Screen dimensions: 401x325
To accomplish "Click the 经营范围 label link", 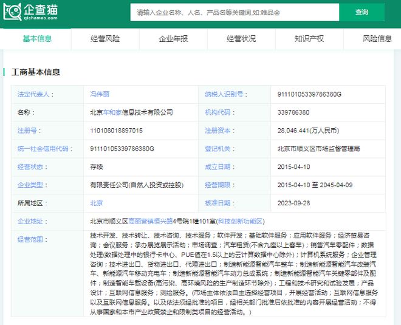I will (x=30, y=239).
